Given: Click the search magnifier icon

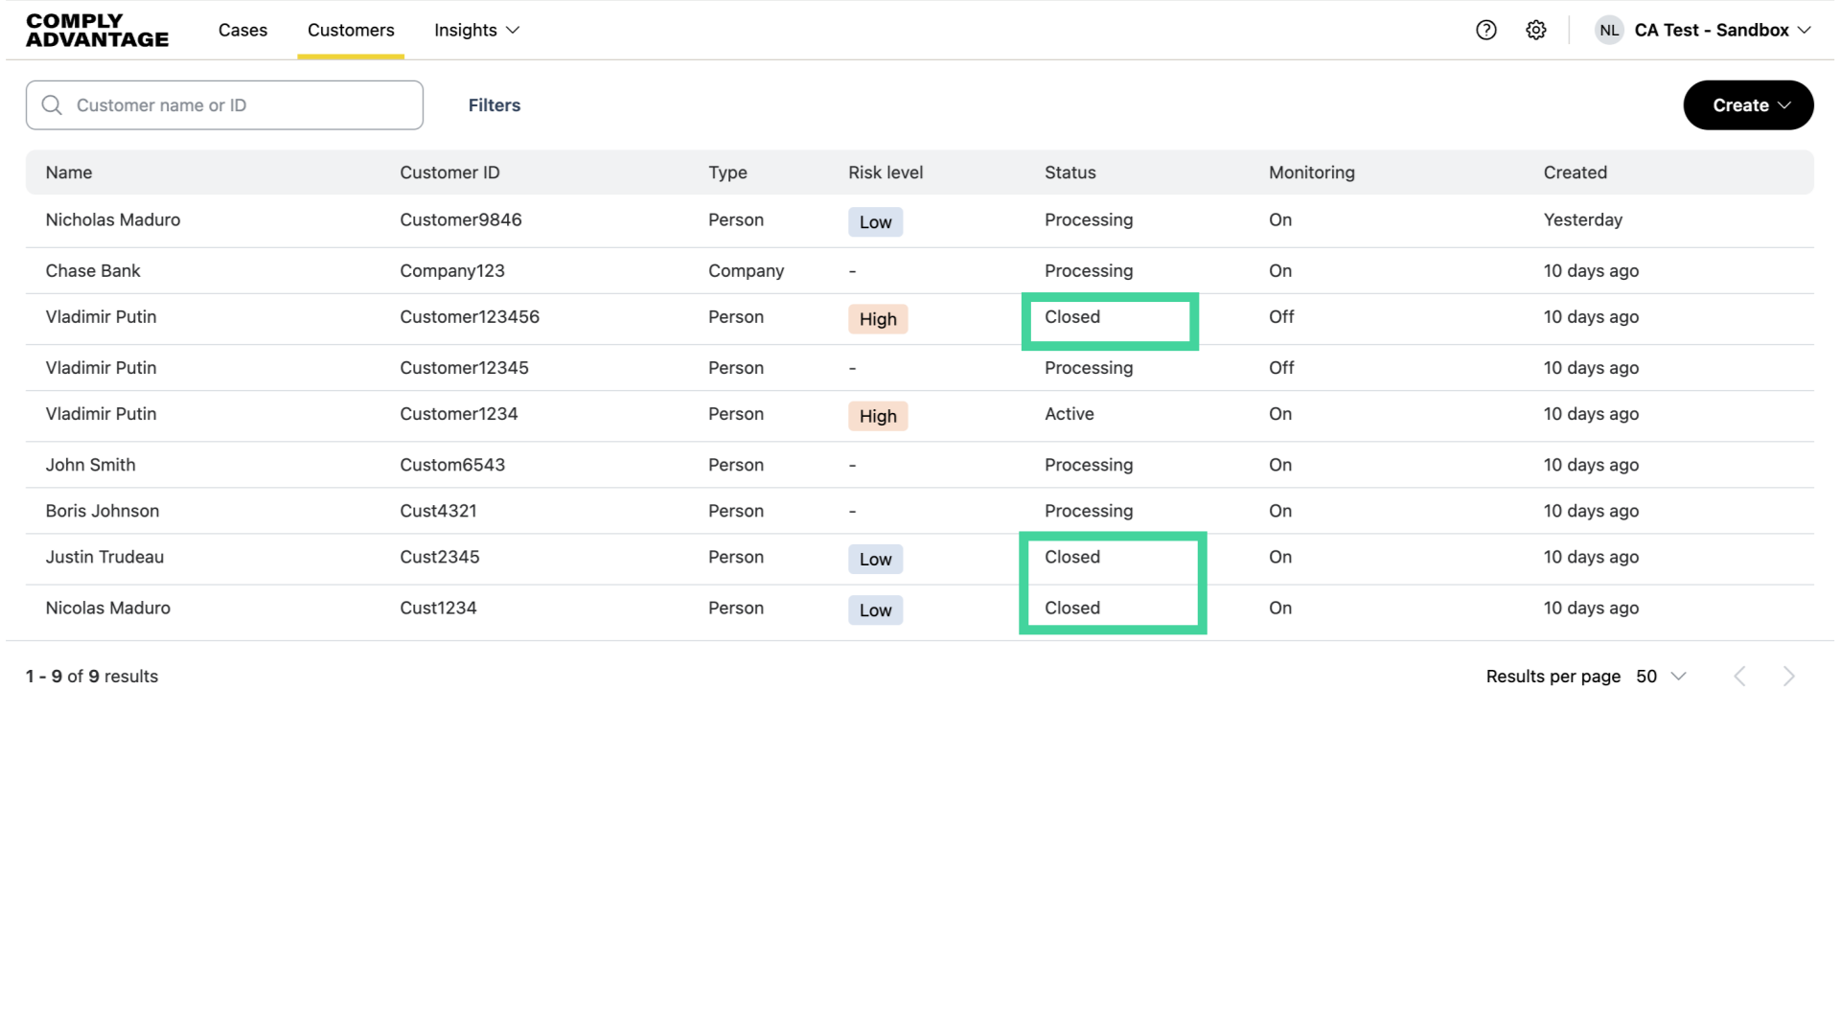Looking at the screenshot, I should coord(52,104).
